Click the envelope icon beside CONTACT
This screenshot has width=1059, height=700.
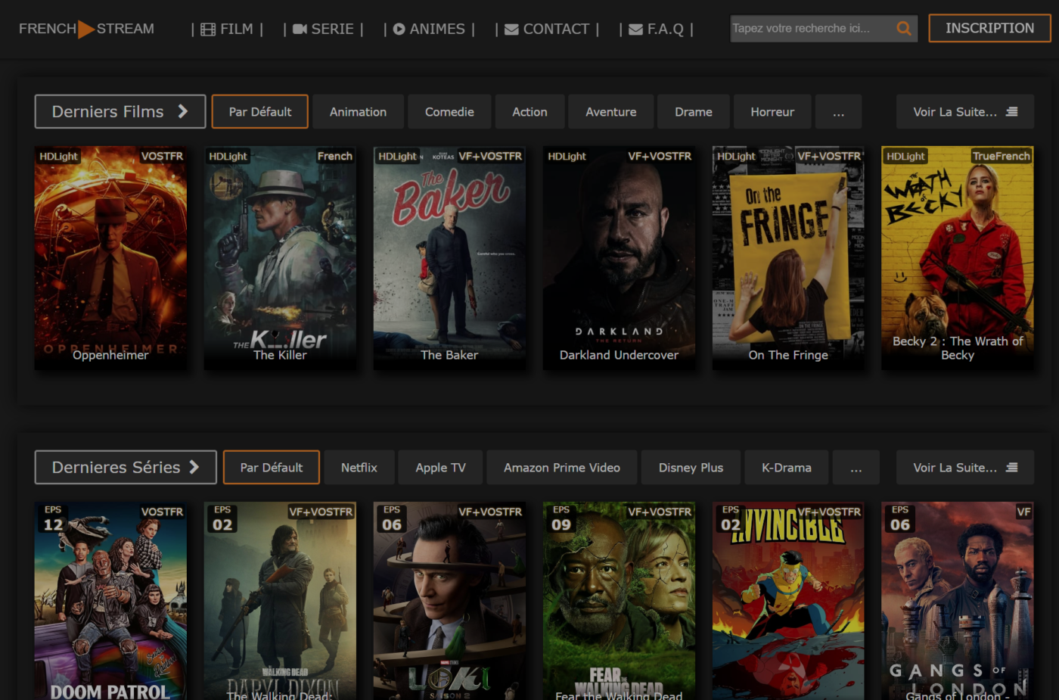point(512,29)
